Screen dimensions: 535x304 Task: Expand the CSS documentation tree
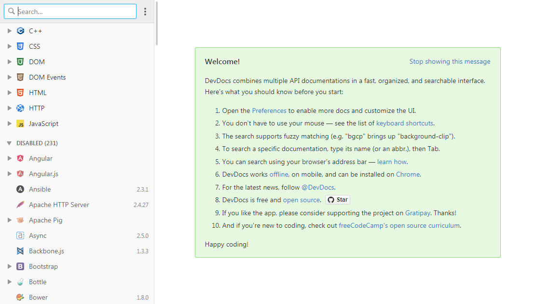(x=10, y=46)
